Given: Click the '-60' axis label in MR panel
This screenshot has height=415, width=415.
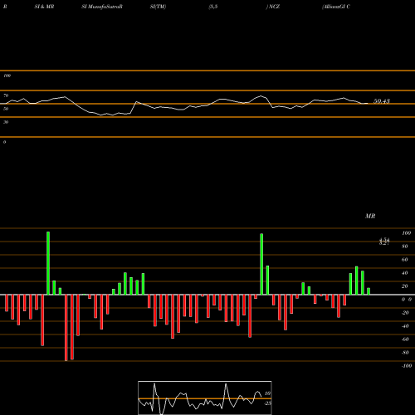Looking at the screenshot, I should point(405,339).
